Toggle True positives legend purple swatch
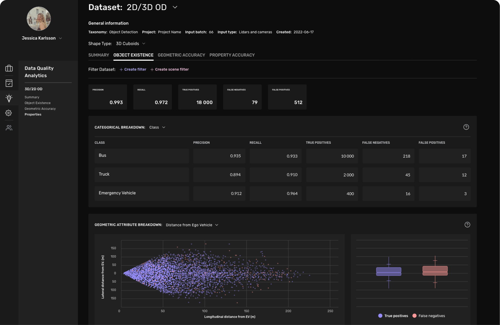 click(380, 316)
